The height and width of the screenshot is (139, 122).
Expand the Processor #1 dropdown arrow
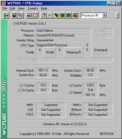[x=104, y=15]
